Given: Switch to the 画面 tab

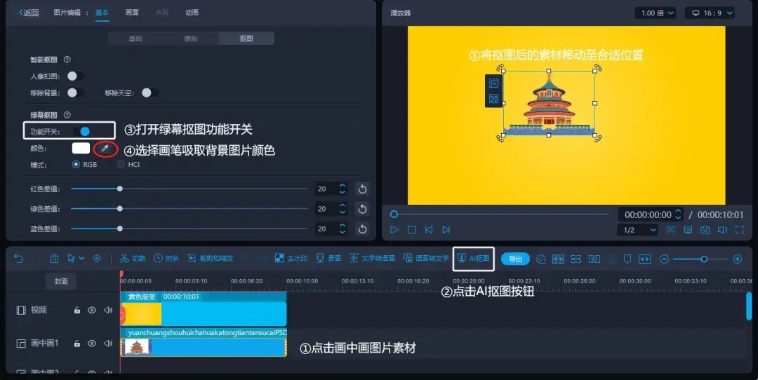Looking at the screenshot, I should (x=132, y=13).
